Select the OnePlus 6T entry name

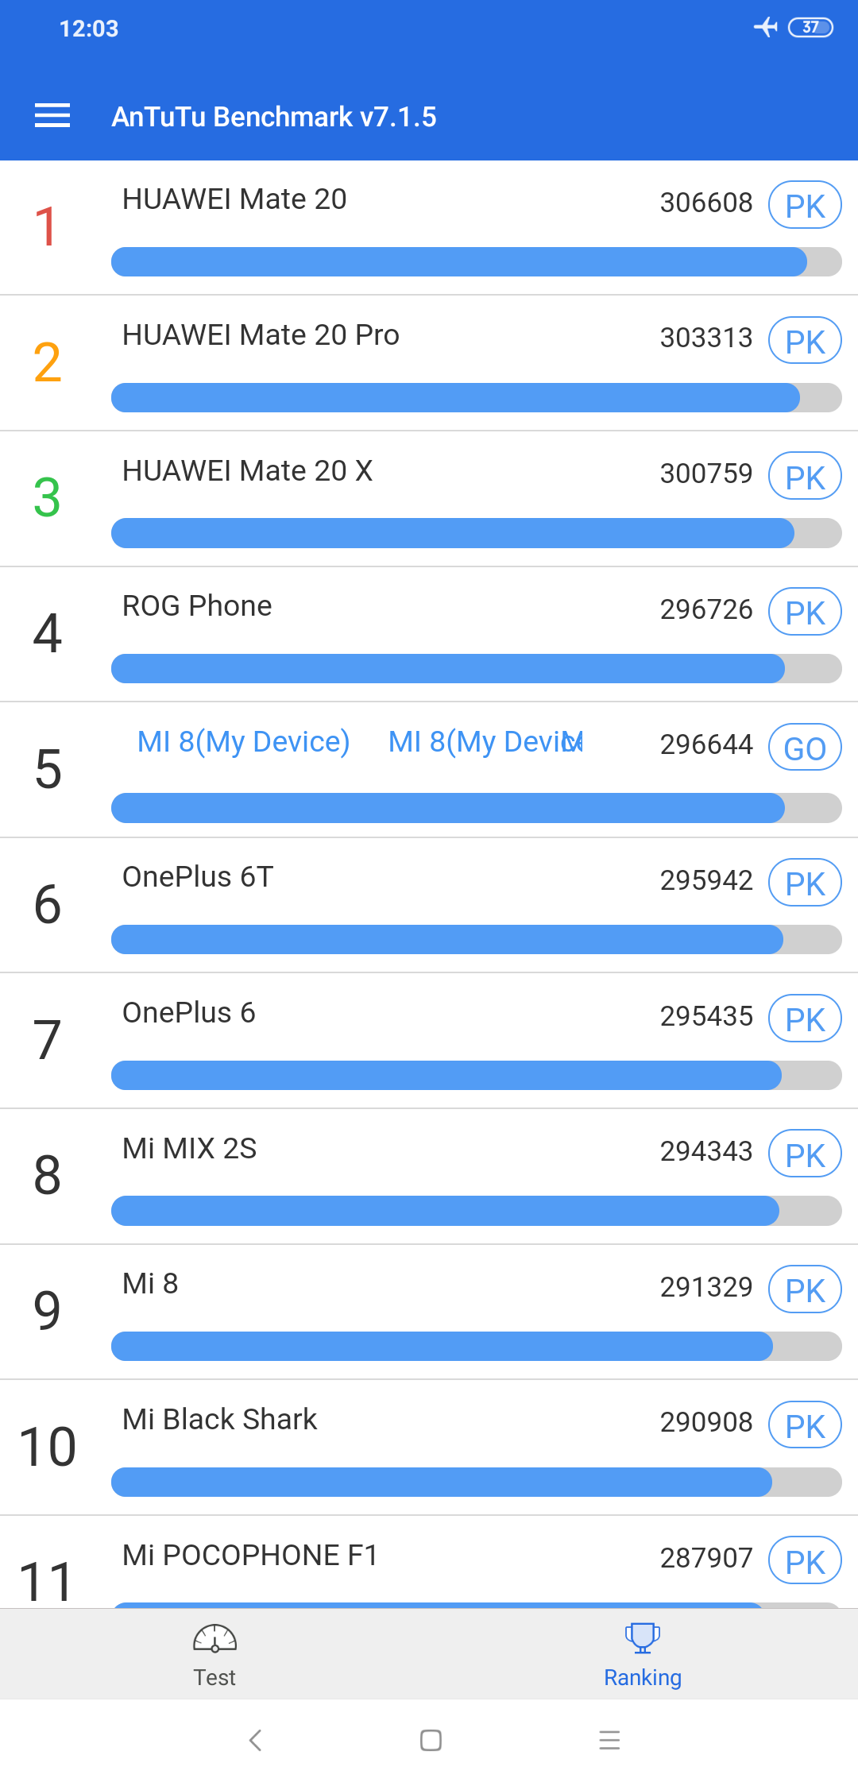[198, 877]
